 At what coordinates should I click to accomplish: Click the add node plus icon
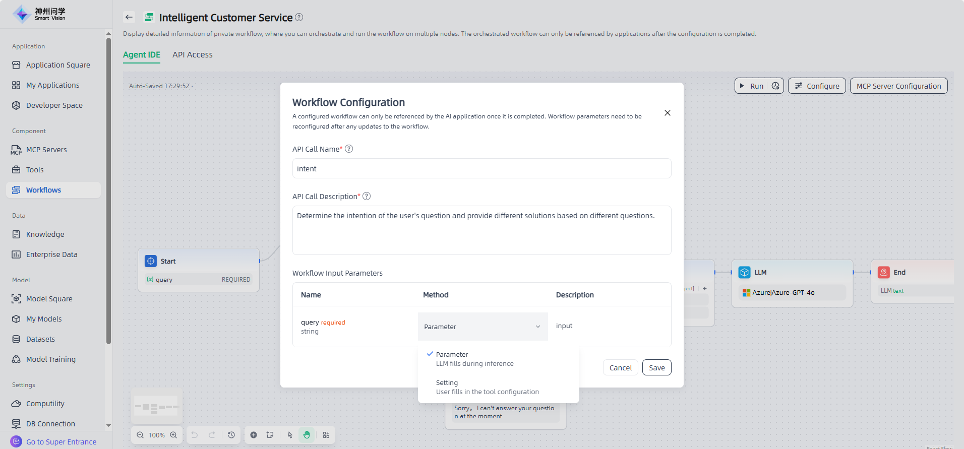pyautogui.click(x=254, y=435)
